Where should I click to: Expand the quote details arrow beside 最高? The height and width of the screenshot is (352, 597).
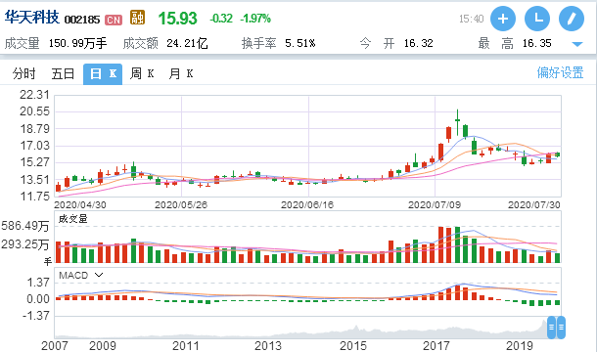point(577,44)
